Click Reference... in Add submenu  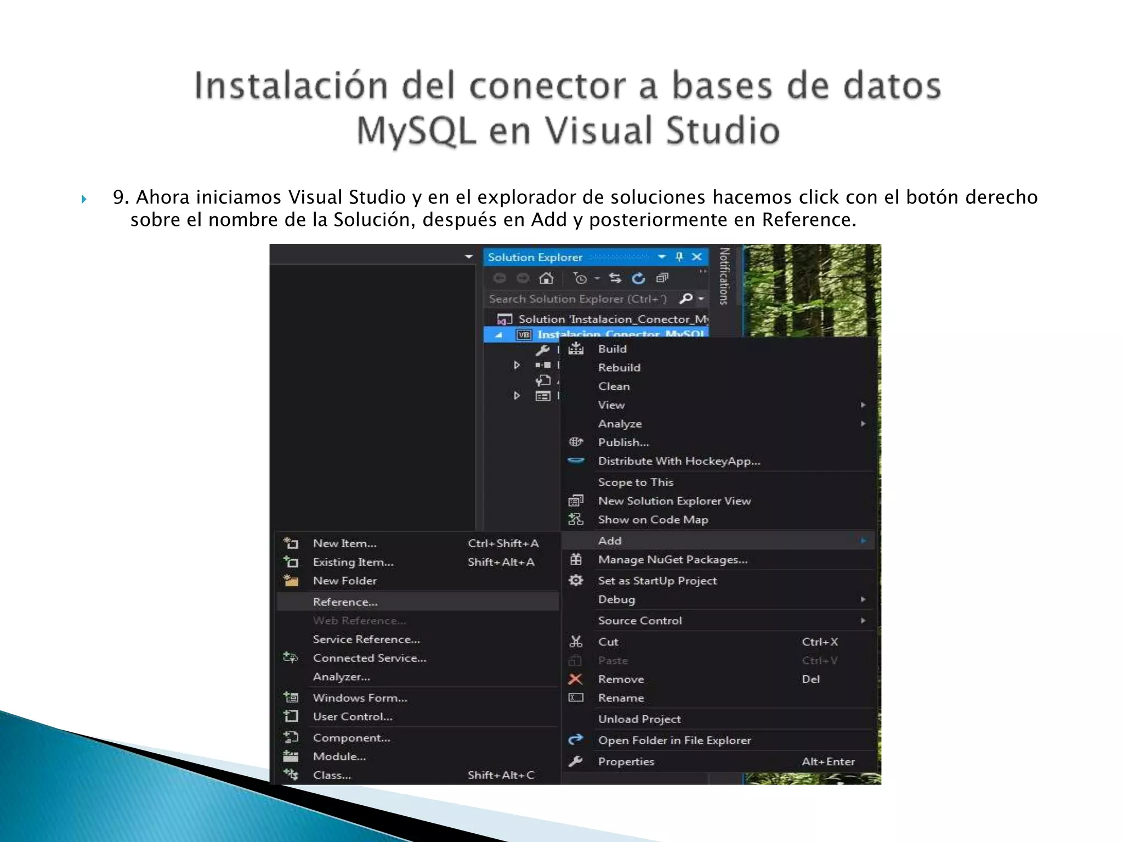click(418, 601)
